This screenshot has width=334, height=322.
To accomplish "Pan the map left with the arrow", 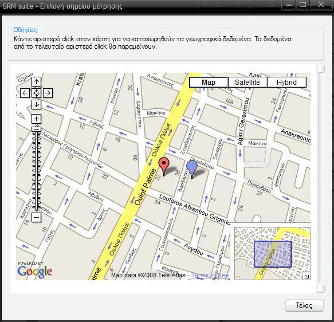I will (x=25, y=93).
